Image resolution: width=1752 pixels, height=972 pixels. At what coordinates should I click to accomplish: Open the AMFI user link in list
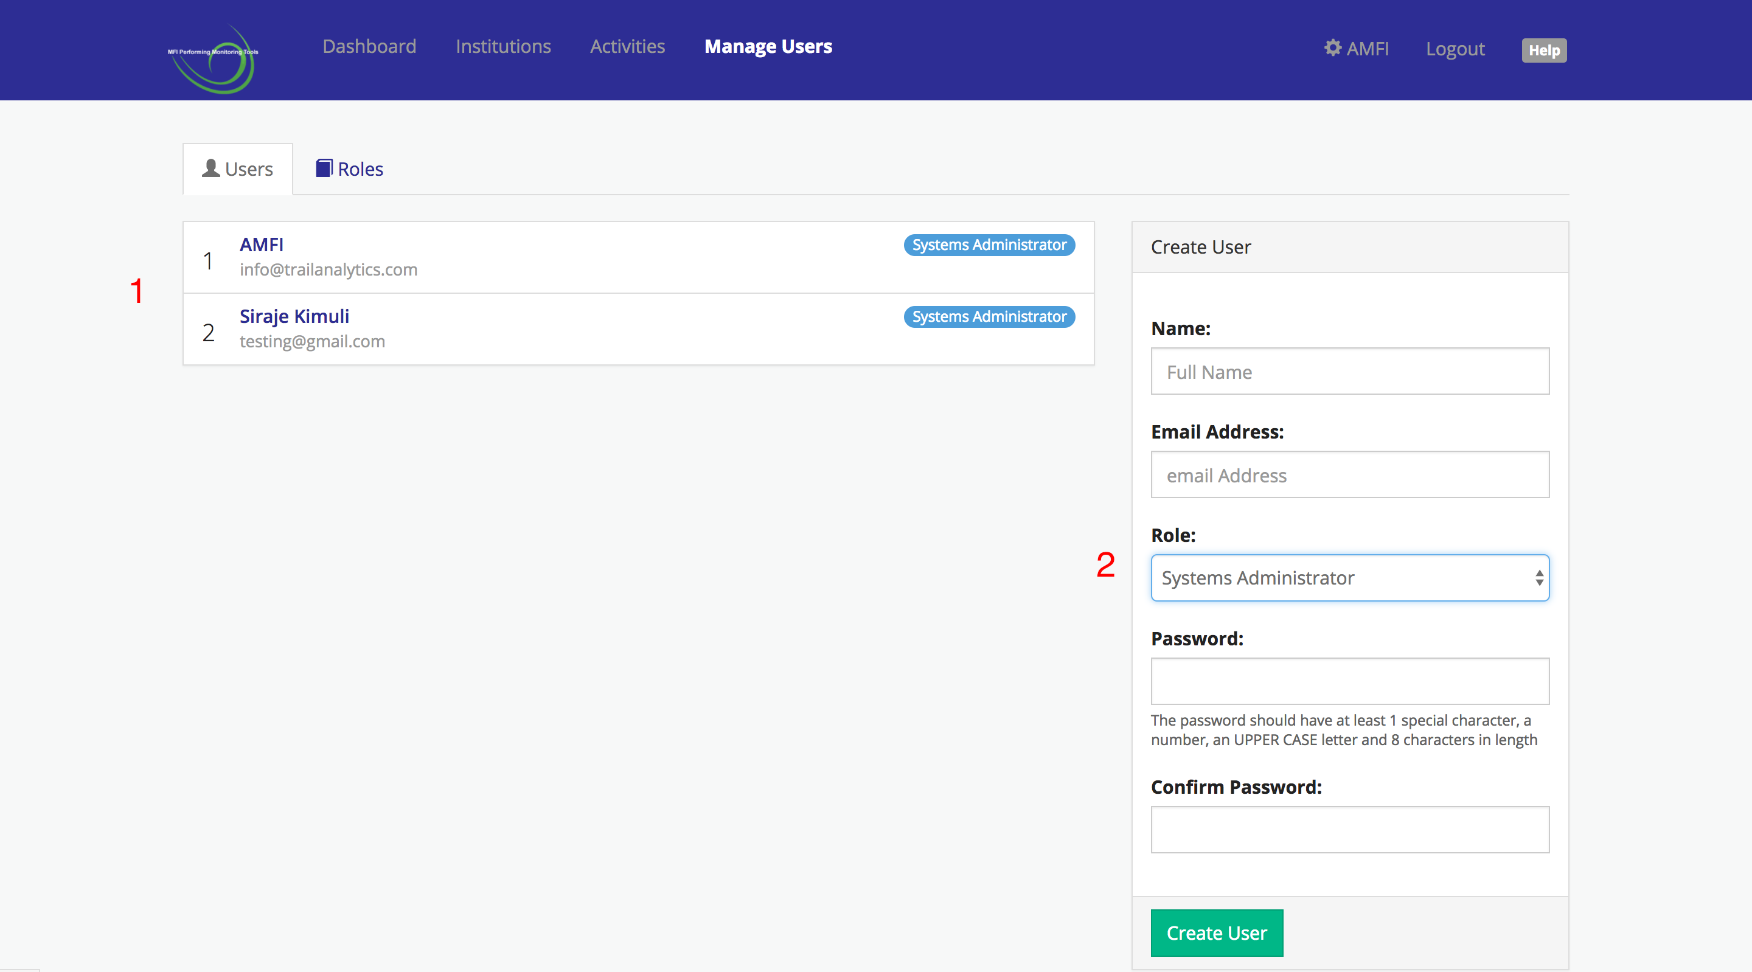pyautogui.click(x=261, y=244)
